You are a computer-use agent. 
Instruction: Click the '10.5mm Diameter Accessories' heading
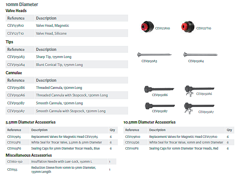pyautogui.click(x=149, y=122)
